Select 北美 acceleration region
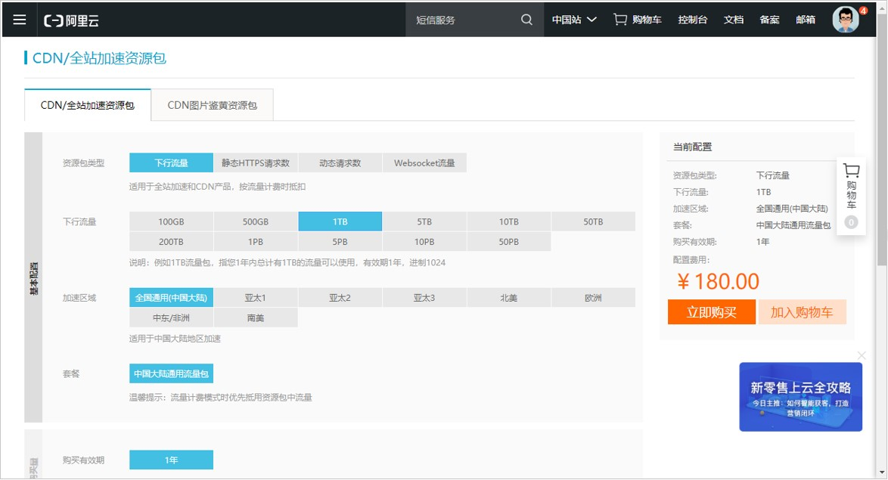Screen dimensions: 888x480 [x=508, y=298]
